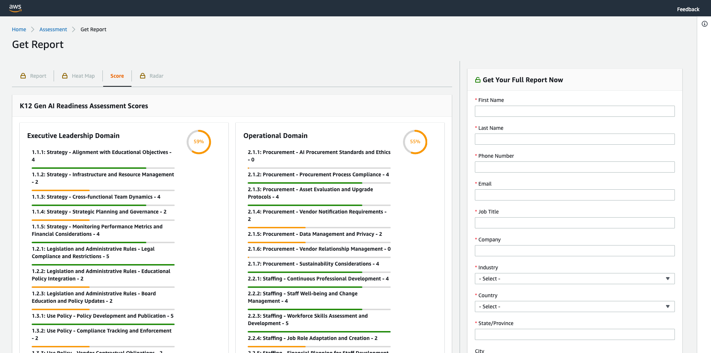This screenshot has height=353, width=711.
Task: Go to Assessment breadcrumb link
Action: click(53, 29)
